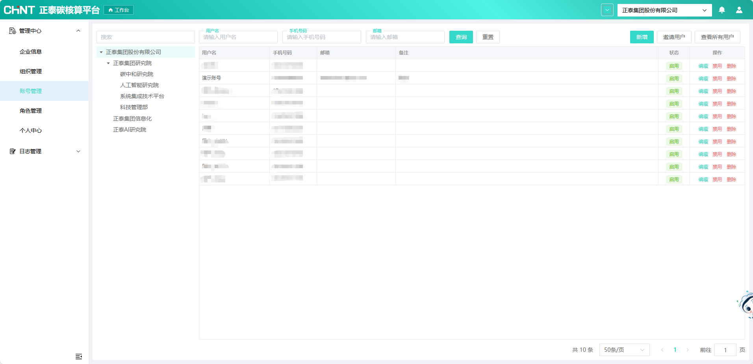Select 科技管理部 in the tree
The width and height of the screenshot is (753, 364).
(134, 107)
